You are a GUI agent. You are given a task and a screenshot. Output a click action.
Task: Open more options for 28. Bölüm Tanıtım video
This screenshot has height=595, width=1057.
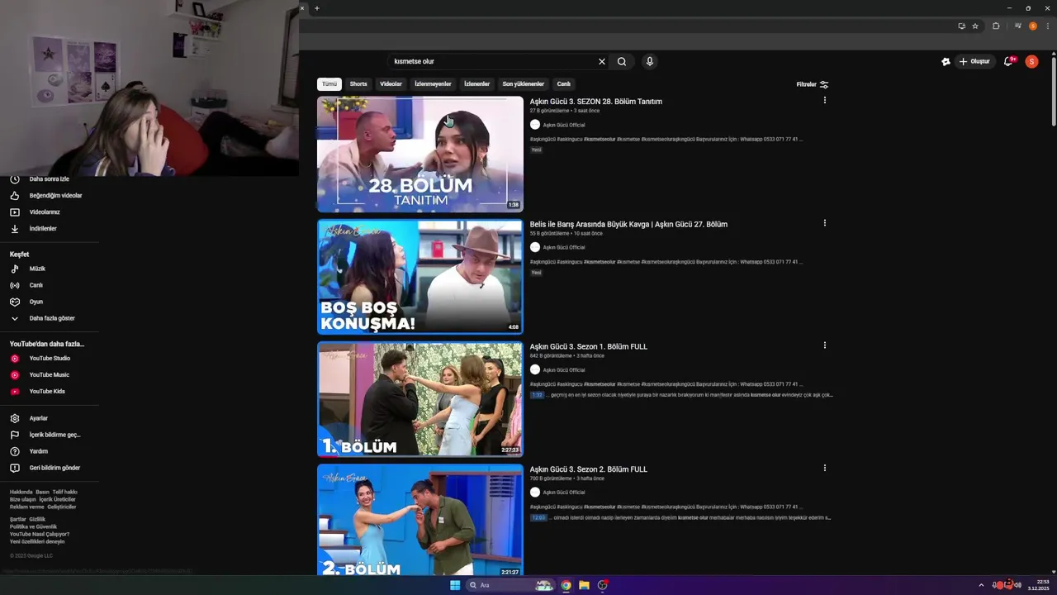tap(824, 100)
